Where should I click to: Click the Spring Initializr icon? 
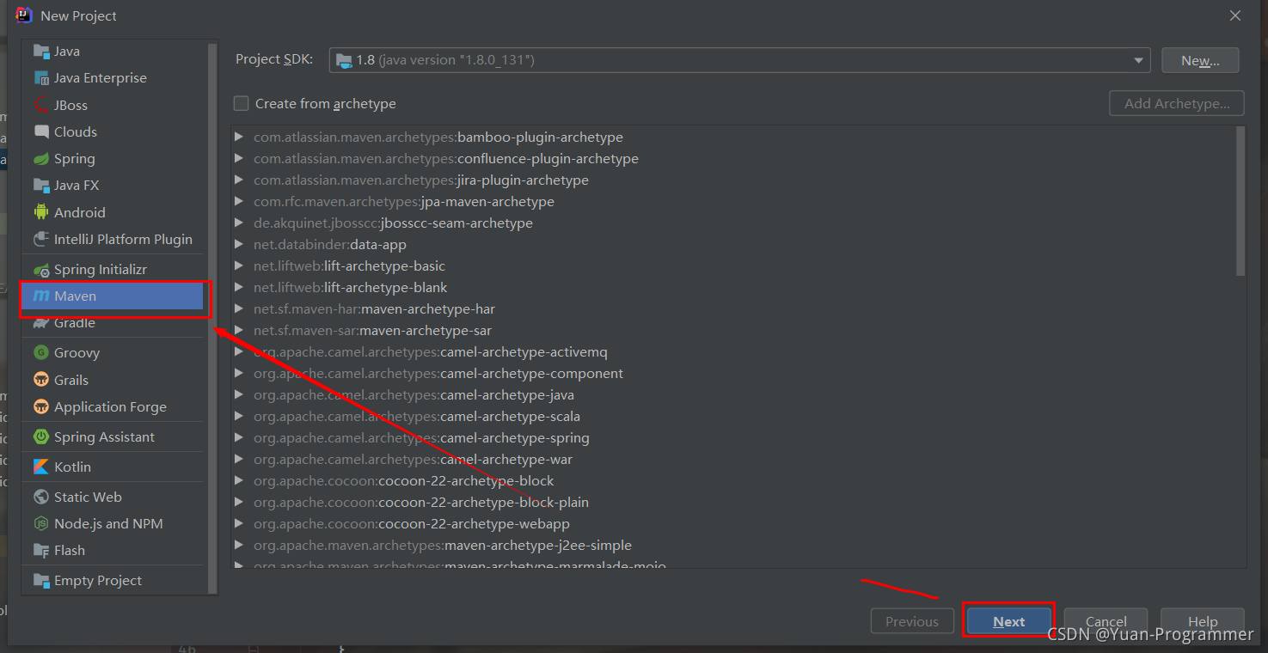pos(41,270)
